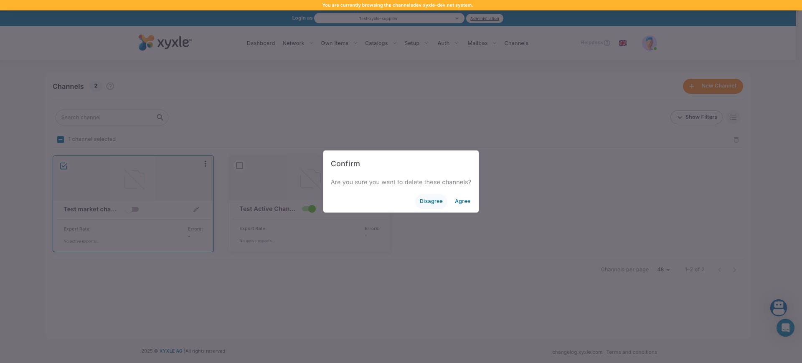Click the XYXLE AG footer link
The image size is (802, 363).
[171, 351]
